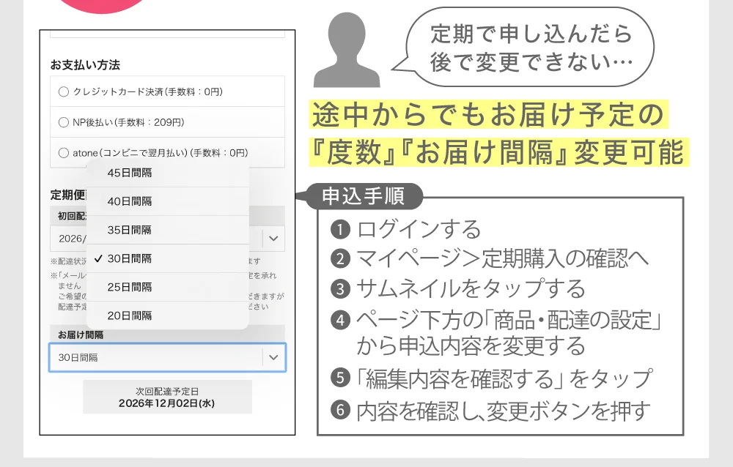Choose 35日間隔 from the dropdown list
Image resolution: width=733 pixels, height=467 pixels.
click(x=167, y=230)
